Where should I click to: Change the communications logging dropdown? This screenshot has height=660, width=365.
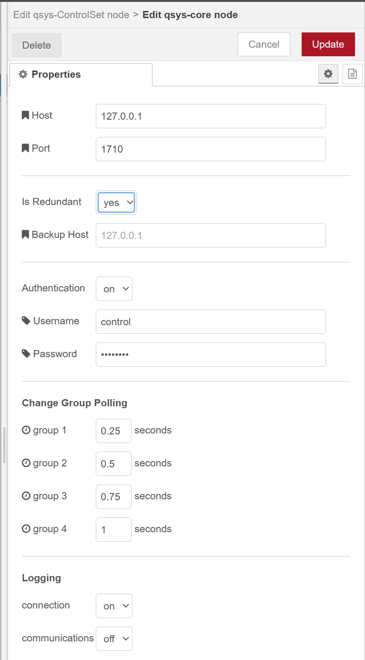[x=114, y=639]
